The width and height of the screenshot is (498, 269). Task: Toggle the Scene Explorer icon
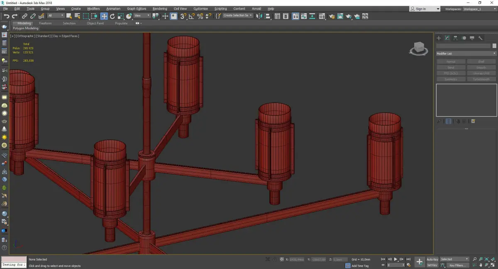277,16
